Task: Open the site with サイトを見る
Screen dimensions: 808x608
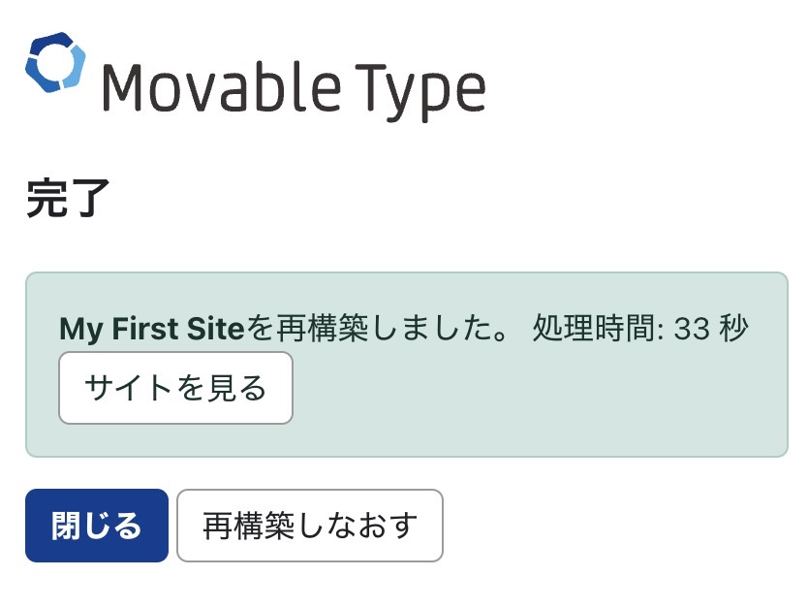Action: 175,388
